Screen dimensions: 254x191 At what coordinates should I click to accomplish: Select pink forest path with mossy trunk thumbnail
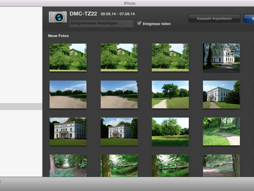(221, 166)
